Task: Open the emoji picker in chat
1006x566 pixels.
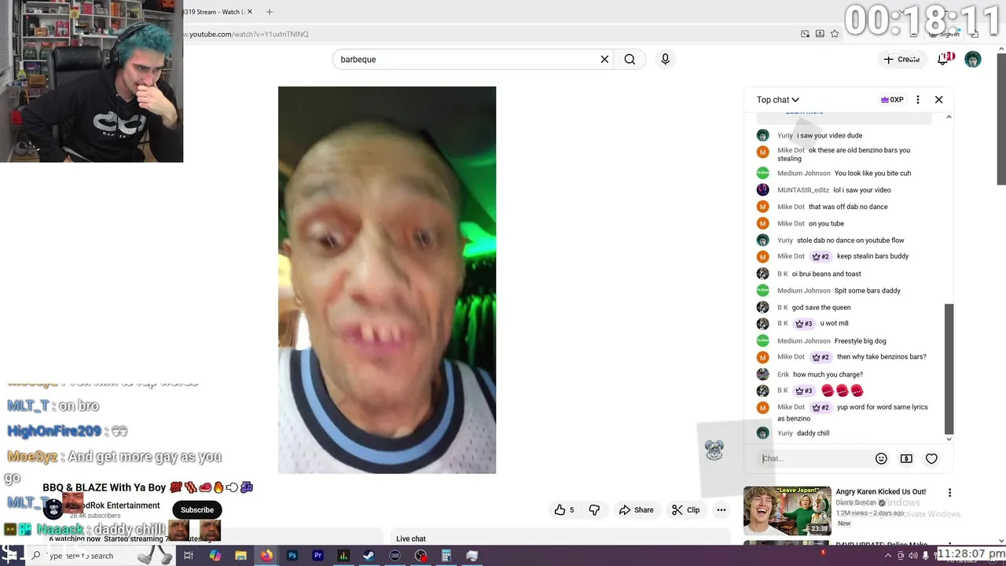Action: (x=881, y=458)
